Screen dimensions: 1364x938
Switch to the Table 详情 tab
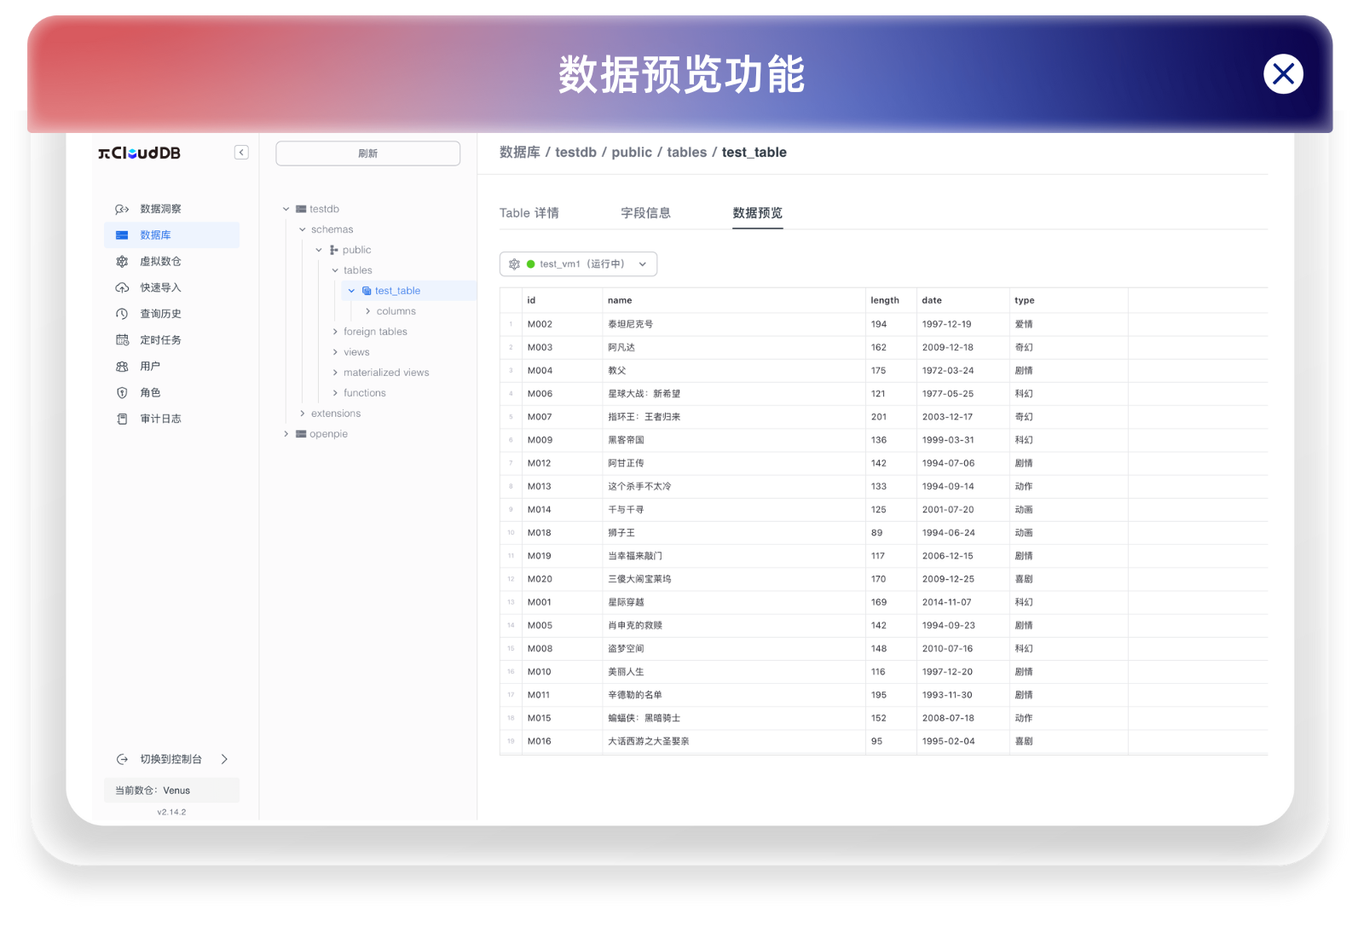(x=529, y=213)
